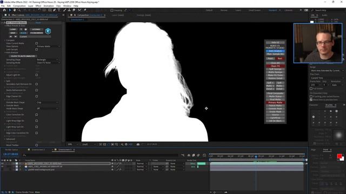
Task: Expand the Compare group
Action: 5,40
